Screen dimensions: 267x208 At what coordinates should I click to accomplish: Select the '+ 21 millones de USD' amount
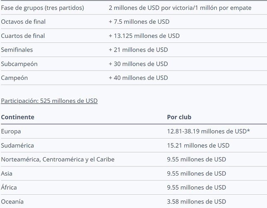(138, 50)
